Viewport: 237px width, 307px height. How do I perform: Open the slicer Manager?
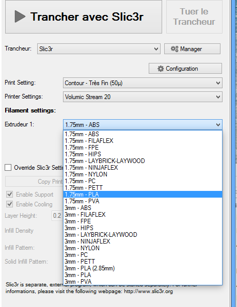(192, 49)
